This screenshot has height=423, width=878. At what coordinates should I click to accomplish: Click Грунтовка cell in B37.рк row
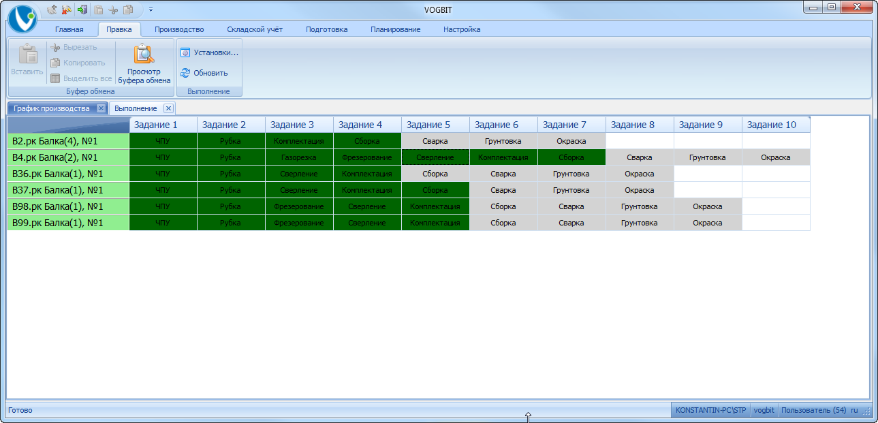(x=572, y=190)
